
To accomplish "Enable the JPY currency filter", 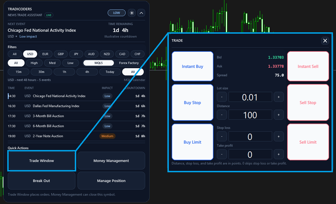I will [76, 54].
